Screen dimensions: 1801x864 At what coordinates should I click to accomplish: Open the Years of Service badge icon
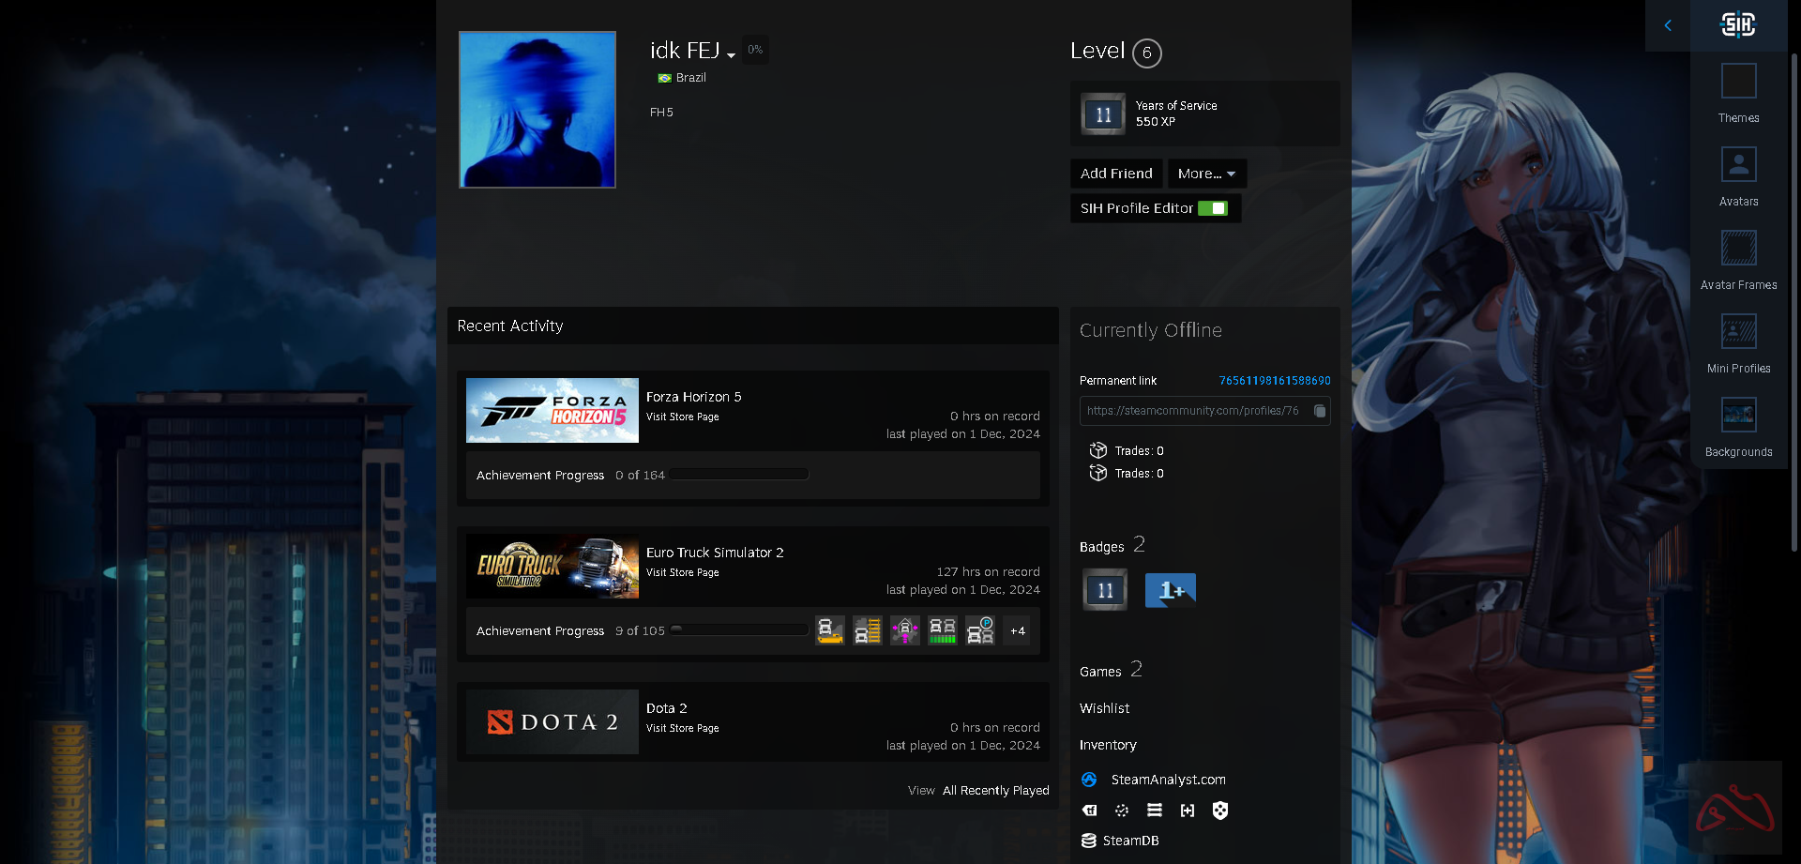point(1103,114)
